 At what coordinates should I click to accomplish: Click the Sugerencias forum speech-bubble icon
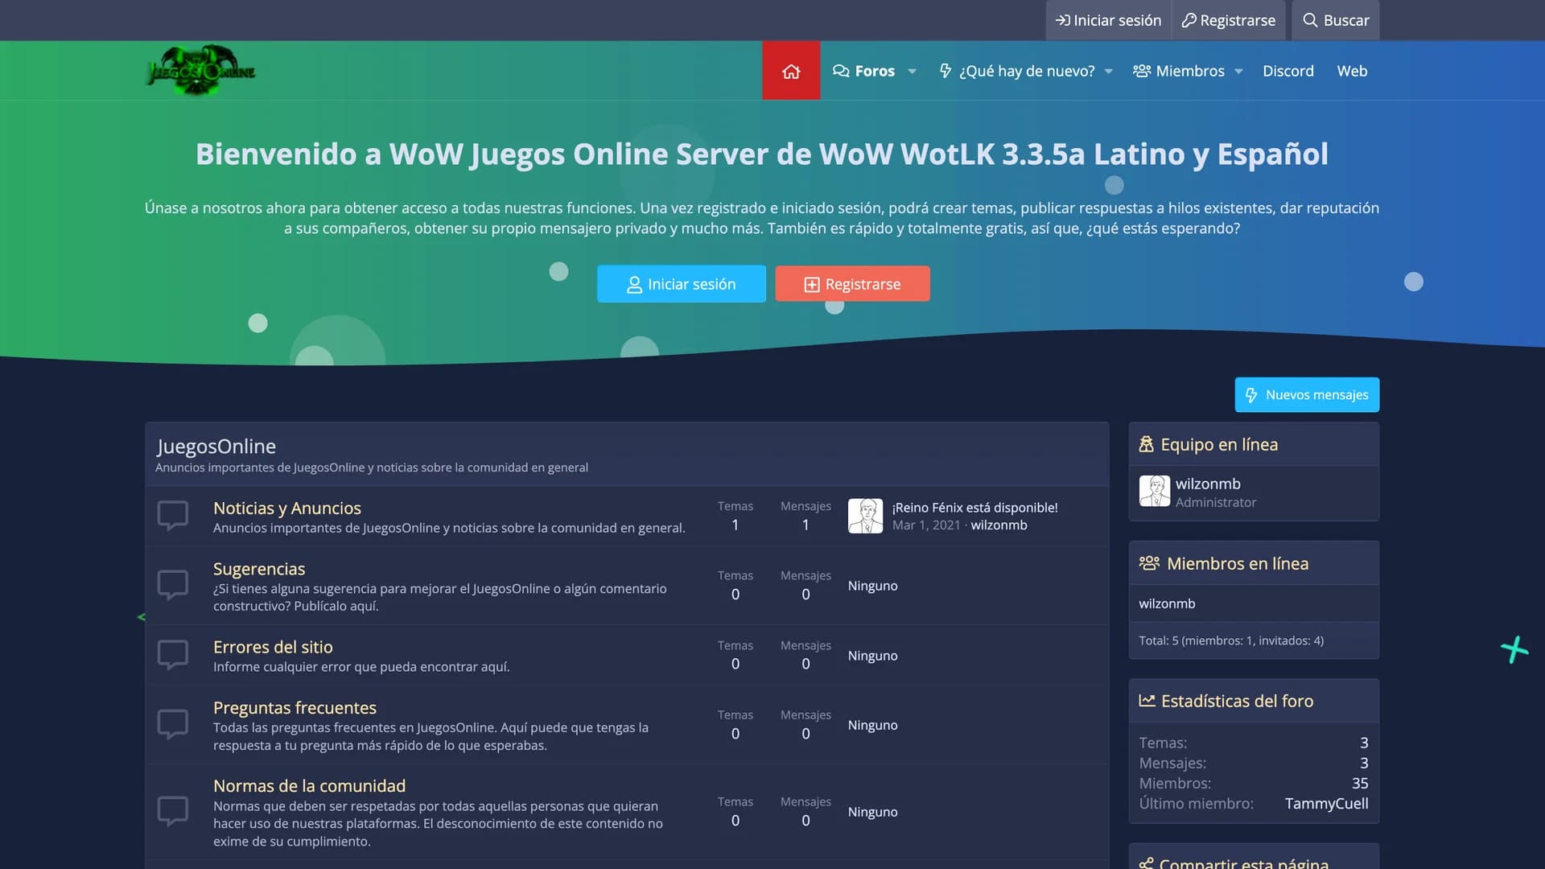(x=173, y=586)
